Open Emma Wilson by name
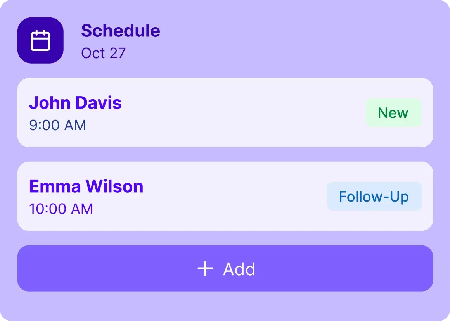Image resolution: width=450 pixels, height=321 pixels. 86,186
